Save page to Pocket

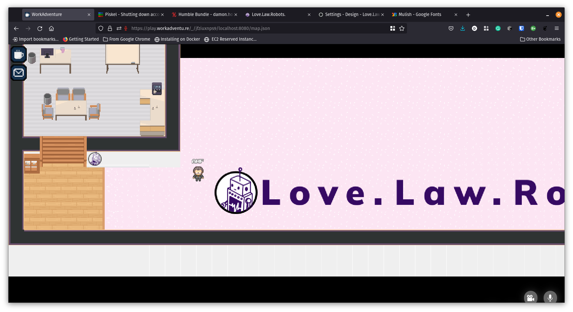tap(451, 28)
